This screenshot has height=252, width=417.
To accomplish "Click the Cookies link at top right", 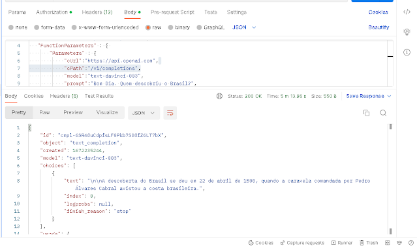I will (x=378, y=12).
